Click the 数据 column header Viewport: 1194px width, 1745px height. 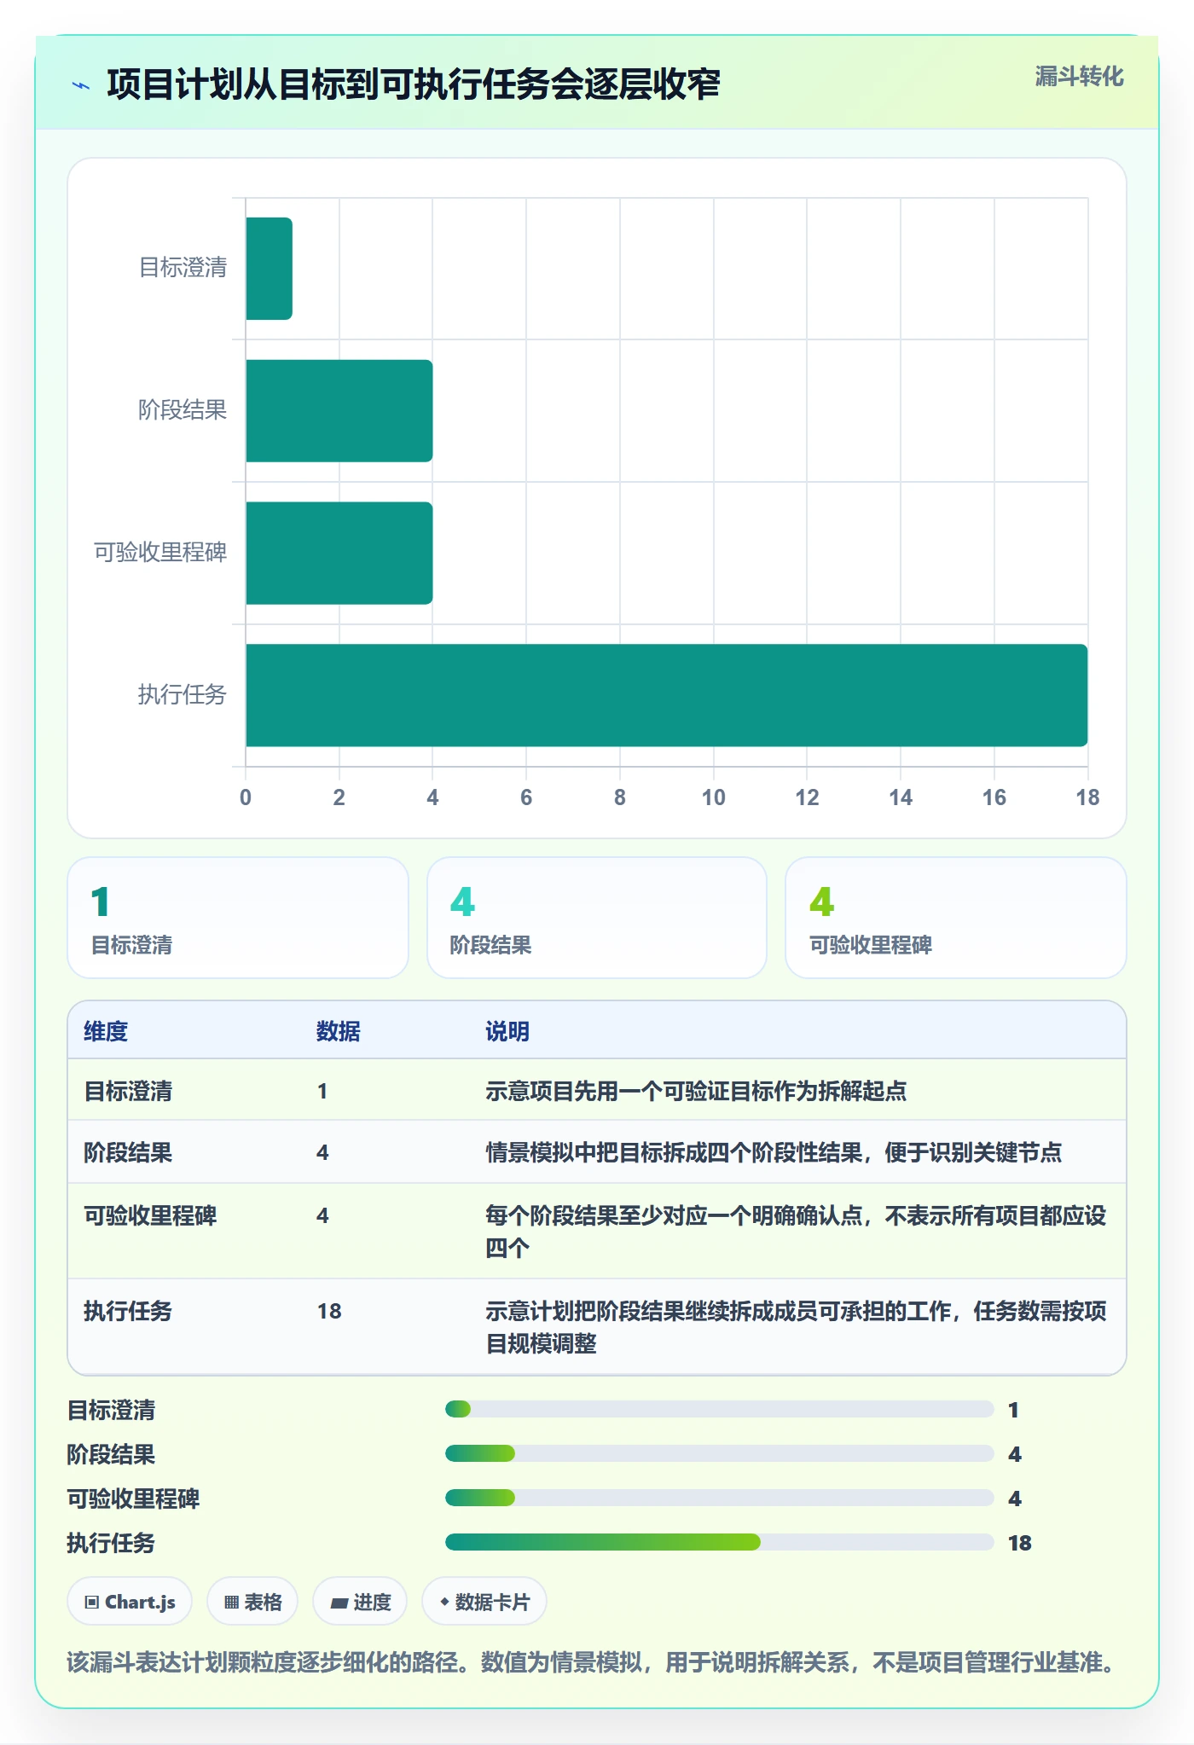click(x=339, y=1031)
